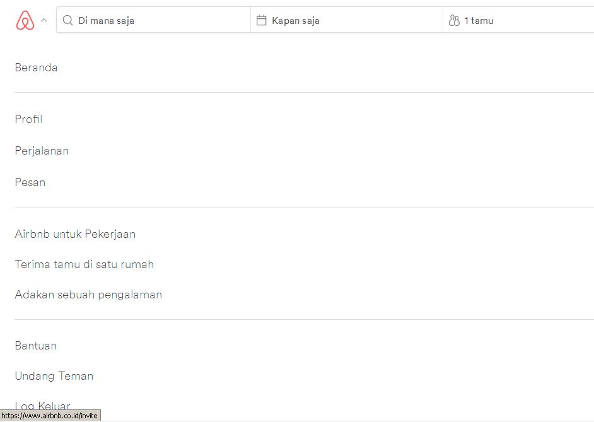Open Airbnb untuk Pekerjaan link
Viewport: 594px width, 422px height.
(75, 234)
